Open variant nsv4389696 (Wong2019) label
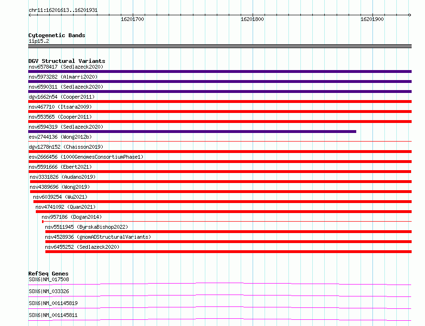The width and height of the screenshot is (425, 326). [60, 187]
